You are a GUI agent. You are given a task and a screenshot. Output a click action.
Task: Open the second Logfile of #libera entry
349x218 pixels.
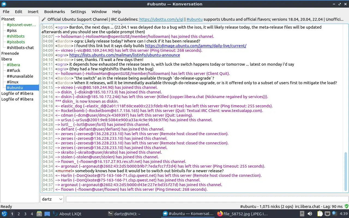pyautogui.click(x=17, y=99)
